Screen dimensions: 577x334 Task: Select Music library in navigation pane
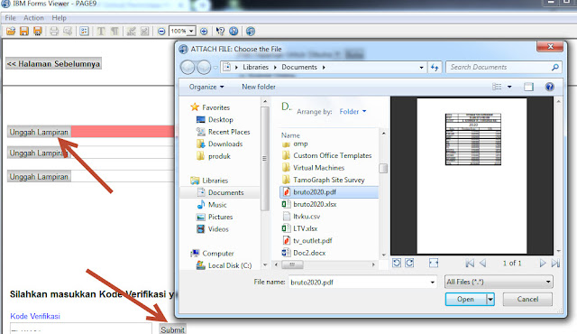[217, 205]
